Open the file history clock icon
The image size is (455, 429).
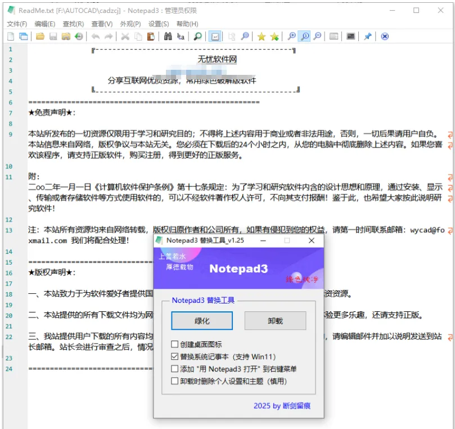[79, 36]
